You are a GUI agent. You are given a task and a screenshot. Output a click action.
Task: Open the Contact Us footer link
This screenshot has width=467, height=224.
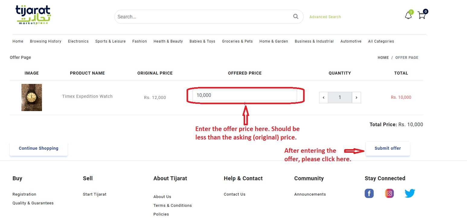pyautogui.click(x=235, y=194)
